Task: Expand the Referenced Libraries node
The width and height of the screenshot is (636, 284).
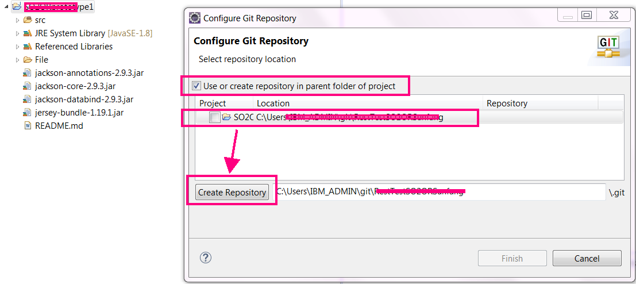Action: click(18, 47)
